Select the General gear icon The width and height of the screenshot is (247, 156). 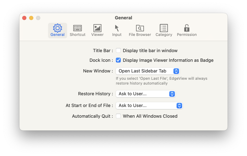point(58,28)
